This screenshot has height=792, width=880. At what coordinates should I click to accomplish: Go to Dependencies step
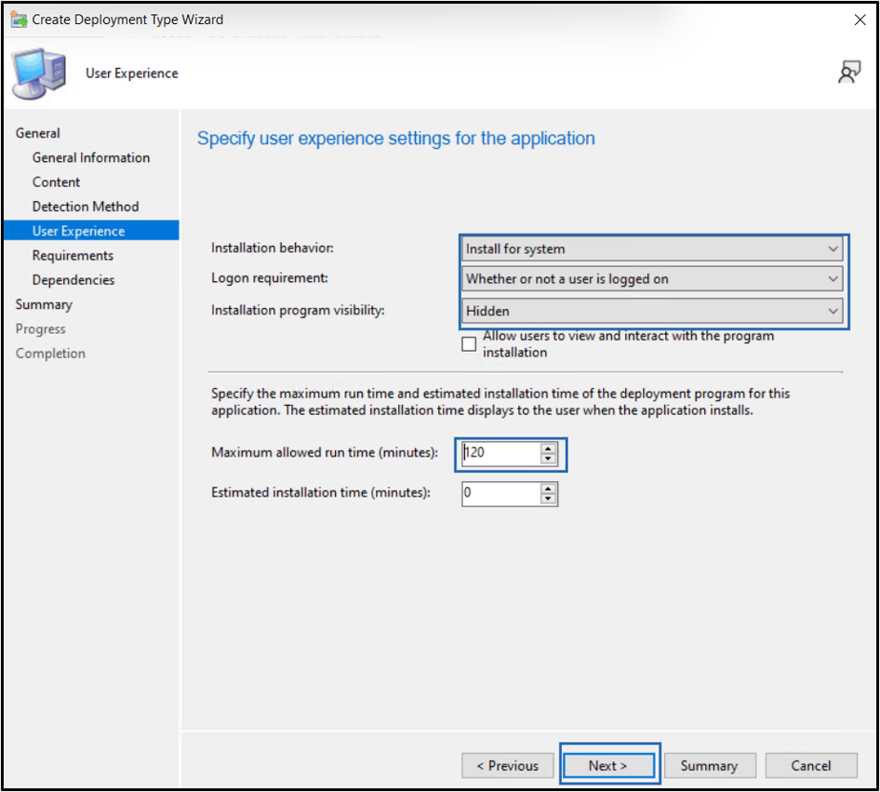coord(73,279)
